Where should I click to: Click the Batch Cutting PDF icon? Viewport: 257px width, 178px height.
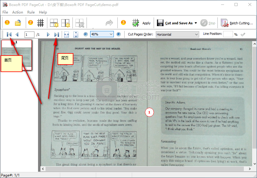point(225,23)
